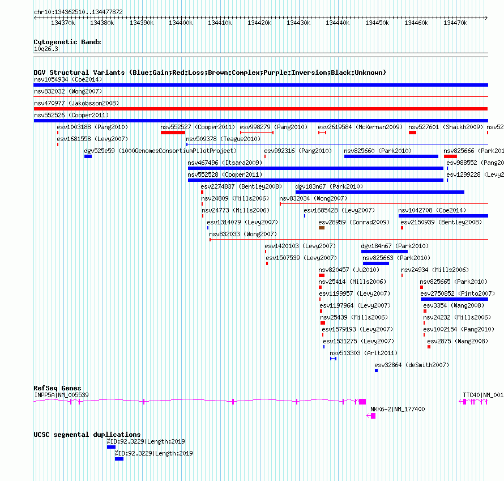Click nsv832034 (Wong2007) variant label

tap(313, 198)
